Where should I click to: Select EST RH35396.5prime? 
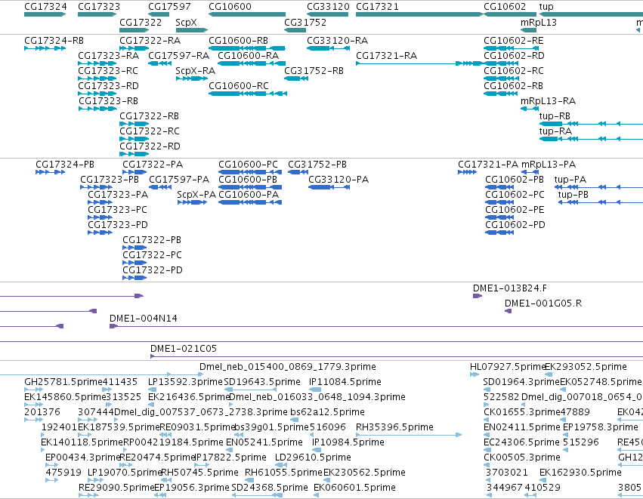409,435
